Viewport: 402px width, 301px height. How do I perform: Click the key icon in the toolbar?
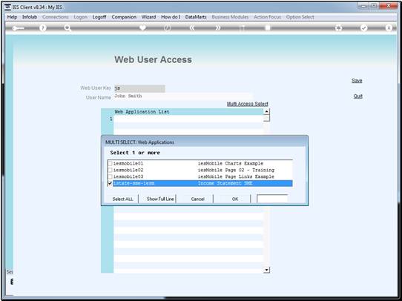coord(19,28)
